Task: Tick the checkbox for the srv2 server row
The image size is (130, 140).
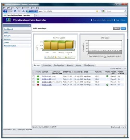Action: pos(34,79)
